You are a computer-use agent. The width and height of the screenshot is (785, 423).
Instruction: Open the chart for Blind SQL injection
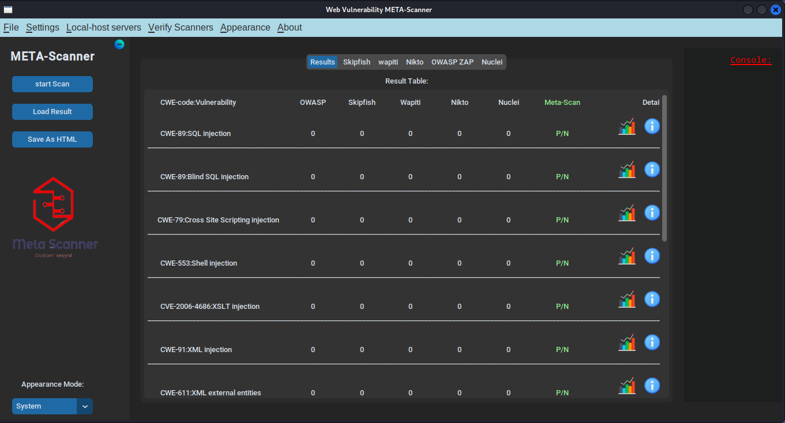coord(626,169)
